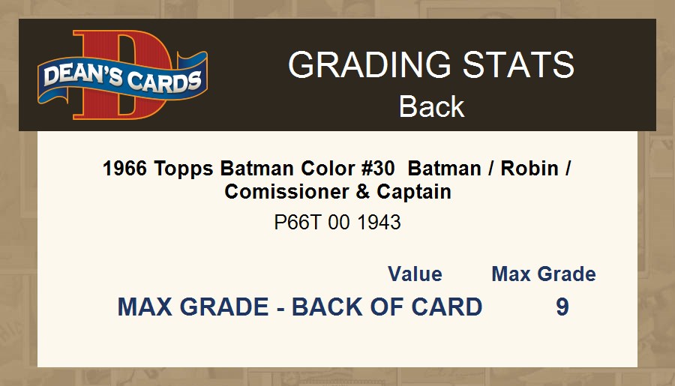Select the MAX GRADE row label
The image size is (675, 386).
point(193,307)
